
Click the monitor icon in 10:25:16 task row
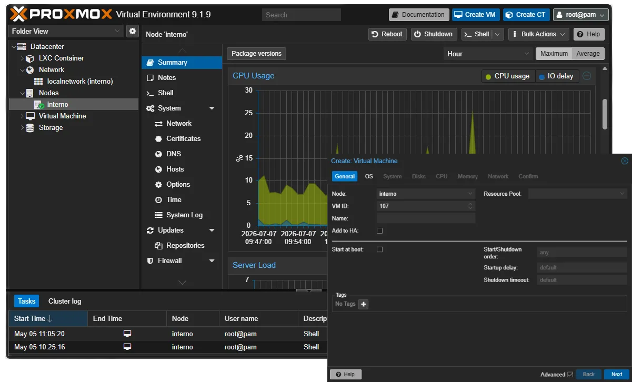click(127, 347)
